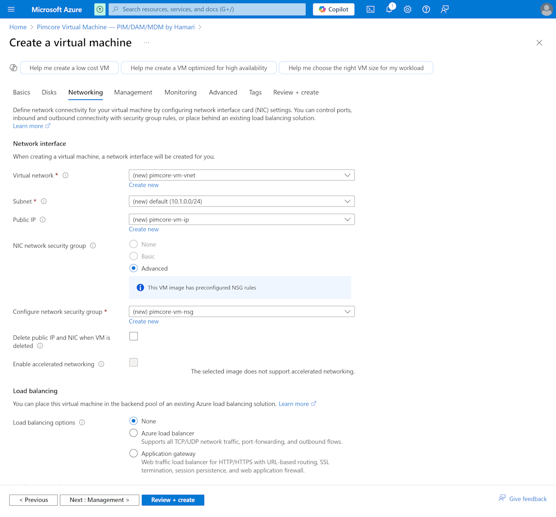The width and height of the screenshot is (556, 517).
Task: Click Create new under Public IP
Action: point(144,230)
